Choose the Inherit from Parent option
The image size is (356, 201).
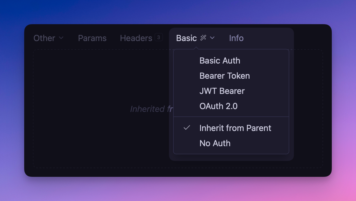point(235,128)
